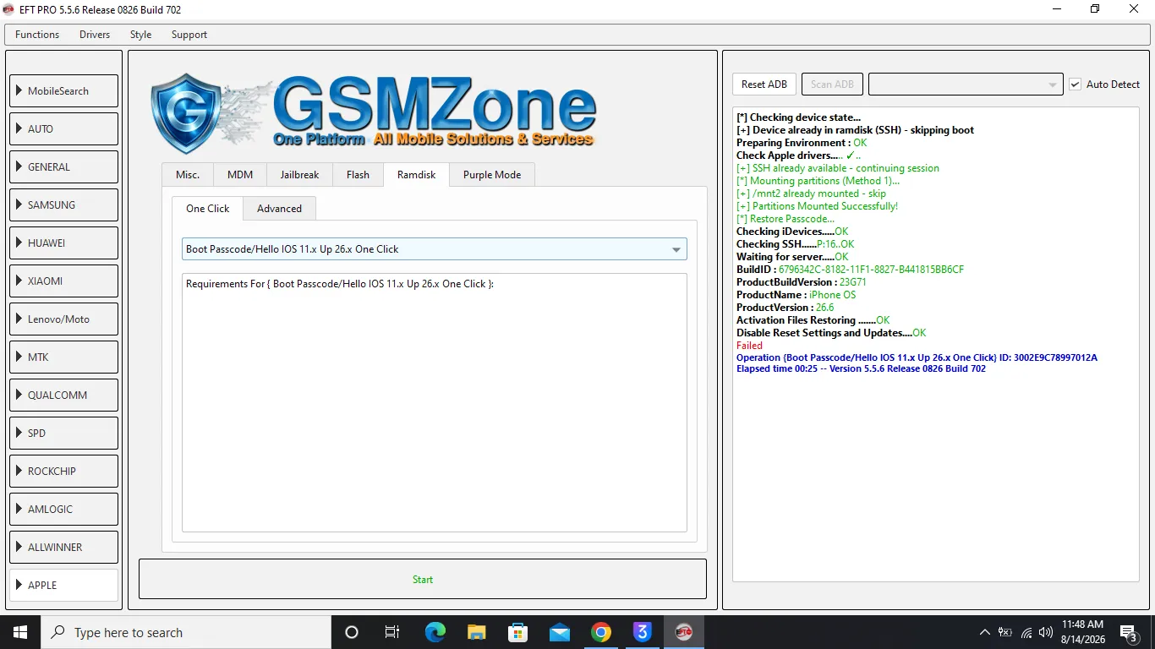Expand the QUALCOMM section
This screenshot has height=649, width=1155.
64,395
